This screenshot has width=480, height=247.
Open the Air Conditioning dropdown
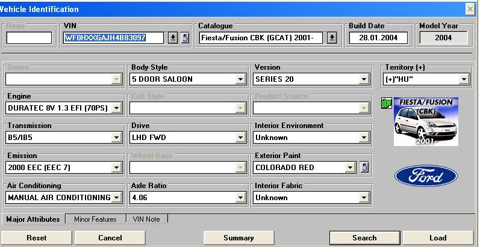116,197
